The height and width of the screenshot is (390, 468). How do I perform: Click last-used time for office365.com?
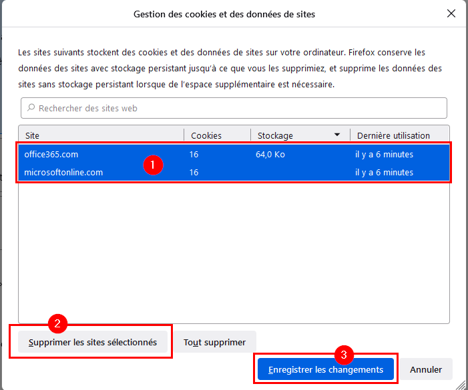pos(384,154)
